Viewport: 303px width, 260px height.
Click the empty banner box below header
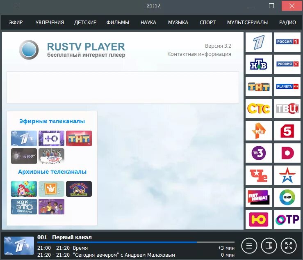[123, 87]
